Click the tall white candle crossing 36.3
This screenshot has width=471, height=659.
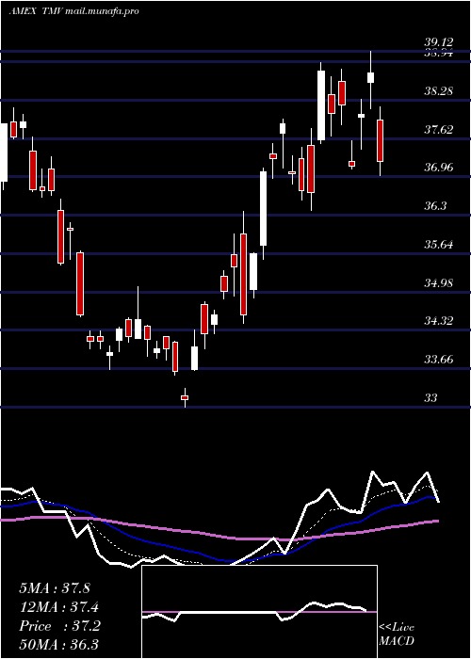263,208
